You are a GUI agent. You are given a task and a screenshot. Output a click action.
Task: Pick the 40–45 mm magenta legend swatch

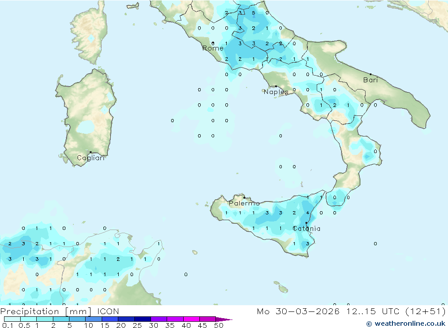coord(191,319)
